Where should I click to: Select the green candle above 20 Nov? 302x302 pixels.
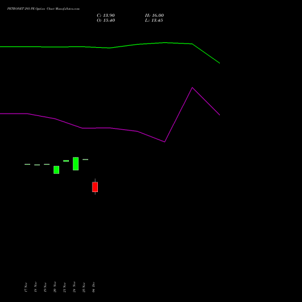pos(56,170)
